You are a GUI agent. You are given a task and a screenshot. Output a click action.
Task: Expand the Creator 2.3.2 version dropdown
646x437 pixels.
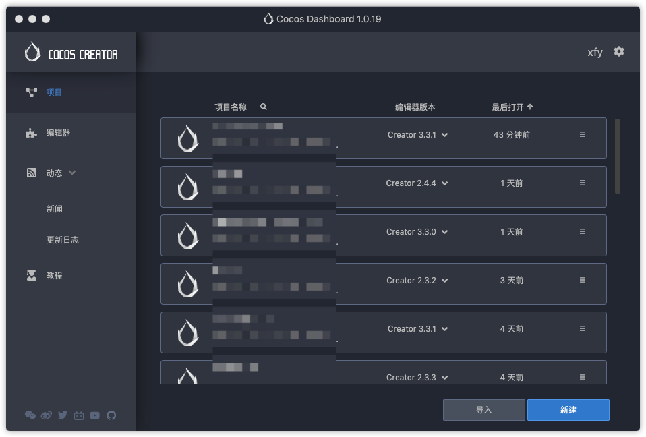click(x=444, y=281)
